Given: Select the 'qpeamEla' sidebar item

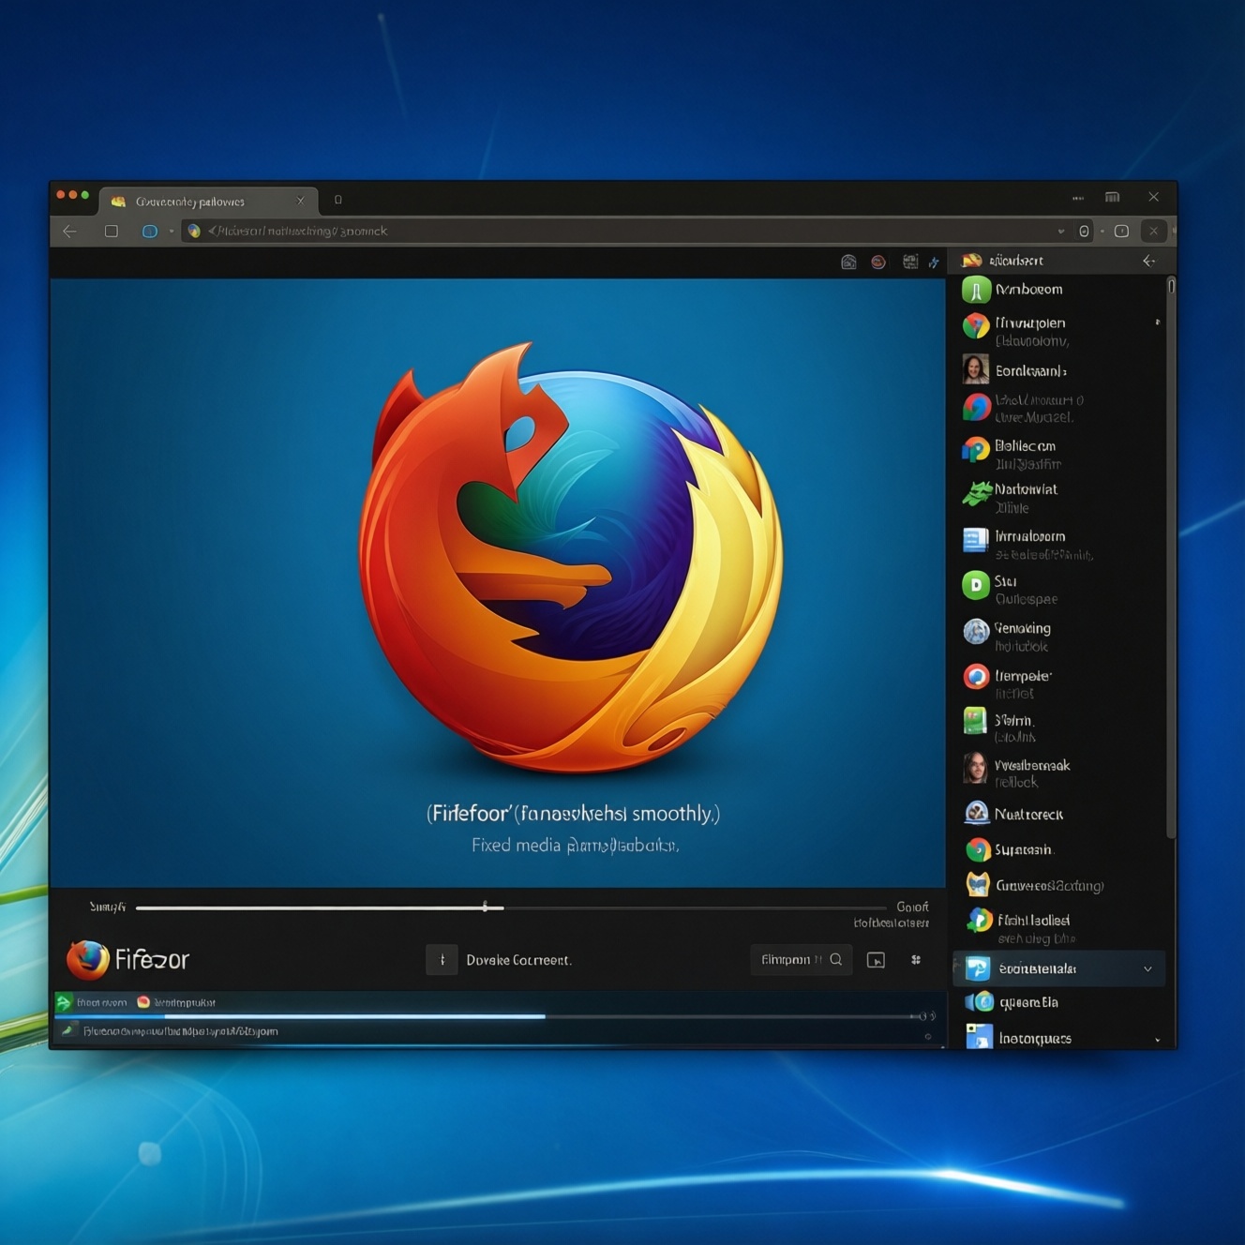Looking at the screenshot, I should click(x=1059, y=1002).
